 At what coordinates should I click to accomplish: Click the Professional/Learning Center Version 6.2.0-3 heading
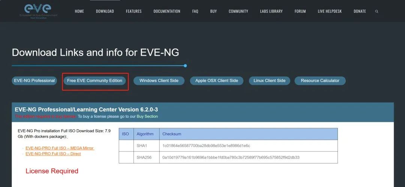(x=86, y=110)
